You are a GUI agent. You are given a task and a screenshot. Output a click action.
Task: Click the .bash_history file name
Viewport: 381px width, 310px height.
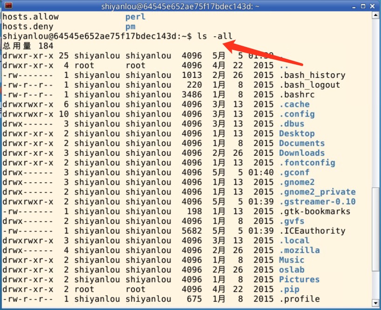tap(312, 76)
